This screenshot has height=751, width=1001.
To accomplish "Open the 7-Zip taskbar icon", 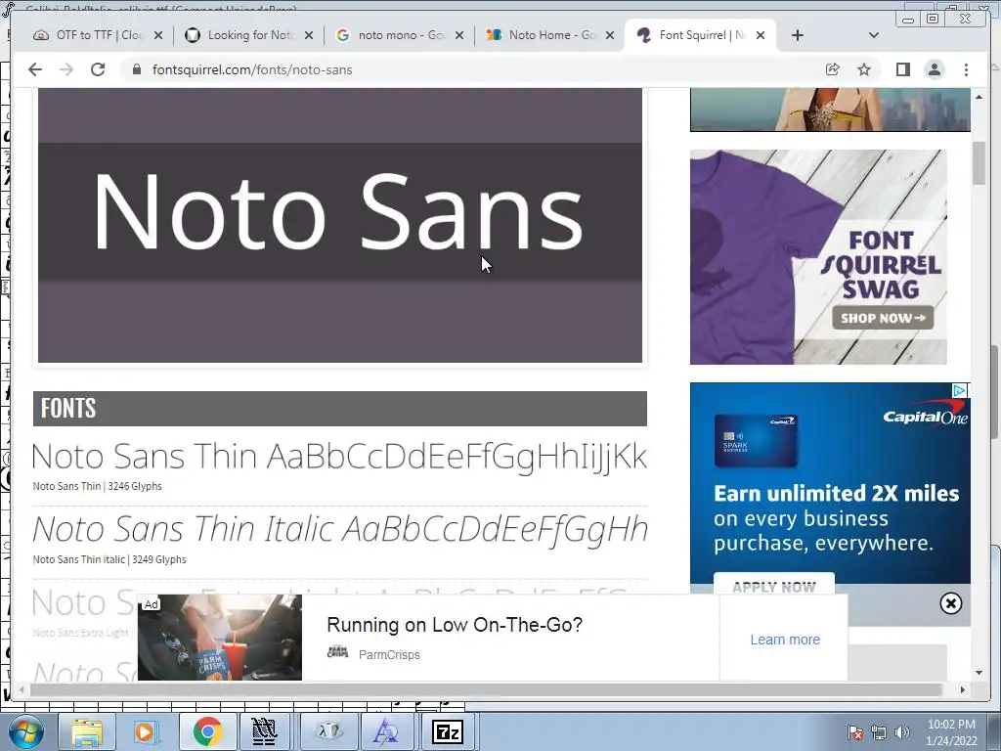I will pos(448,731).
